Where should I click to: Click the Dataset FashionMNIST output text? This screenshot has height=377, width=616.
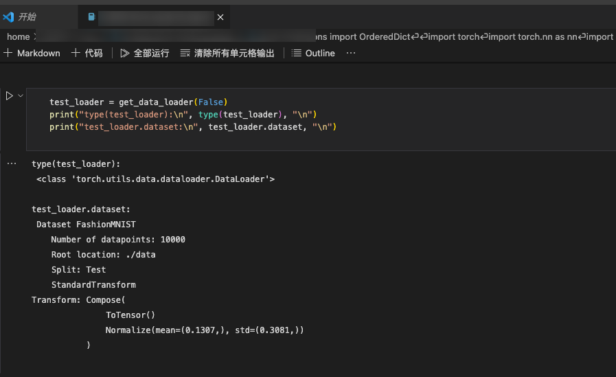pyautogui.click(x=86, y=225)
